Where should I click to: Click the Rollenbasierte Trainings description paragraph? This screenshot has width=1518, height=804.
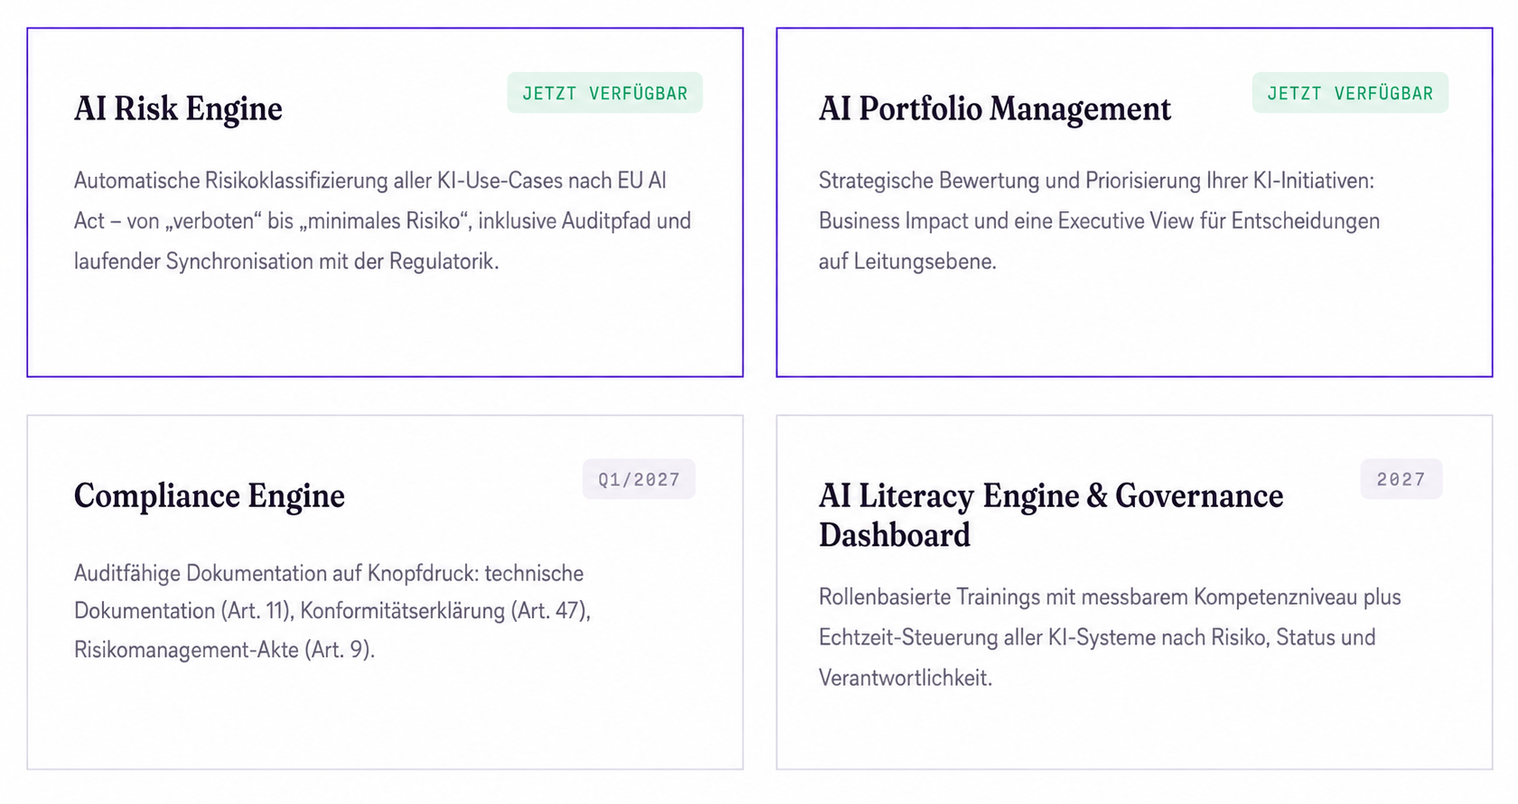point(1110,637)
